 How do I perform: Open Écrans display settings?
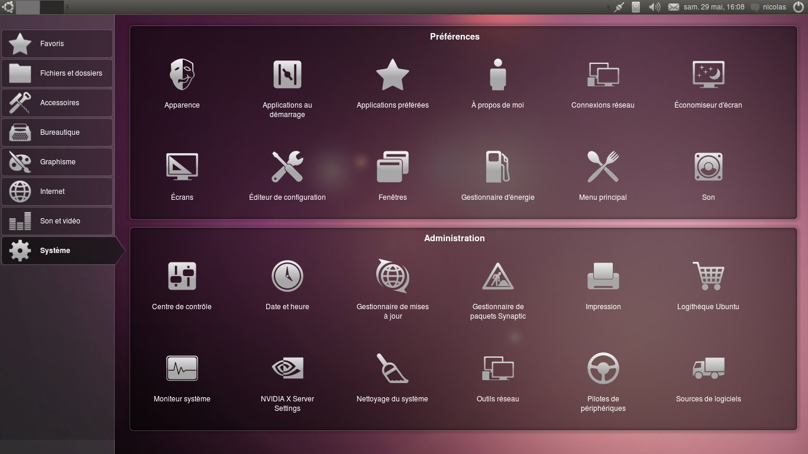tap(182, 176)
